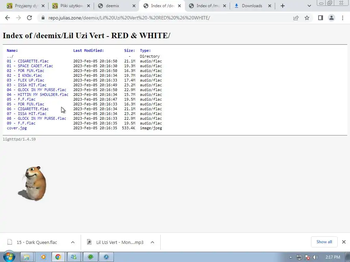Sort listing by Name column
This screenshot has width=350, height=262.
pyautogui.click(x=12, y=50)
